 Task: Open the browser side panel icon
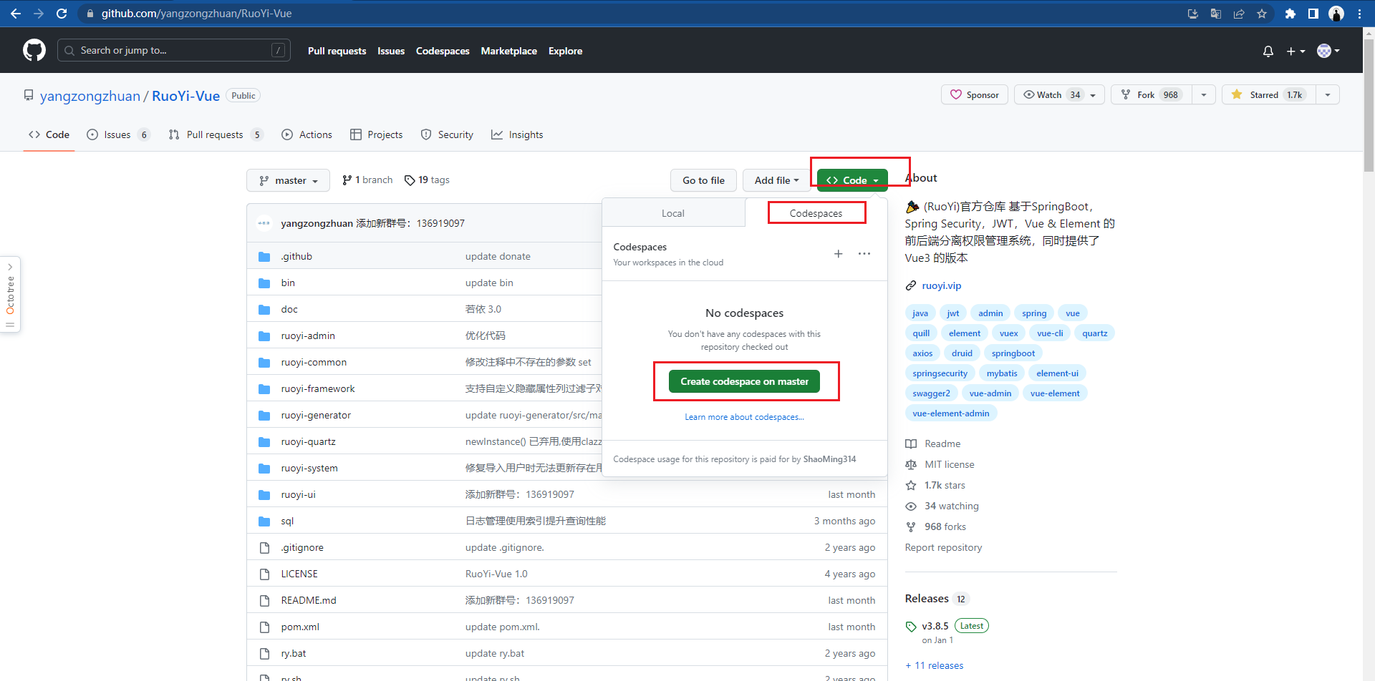tap(1313, 14)
